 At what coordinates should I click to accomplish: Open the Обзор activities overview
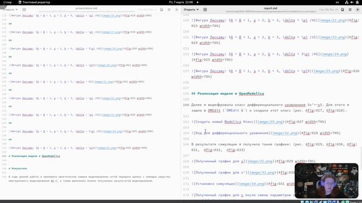7,2
